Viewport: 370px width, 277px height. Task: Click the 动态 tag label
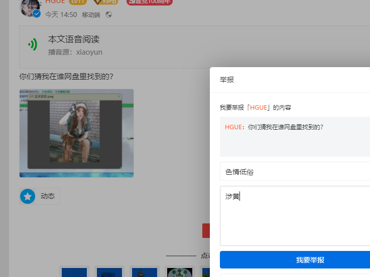(x=48, y=196)
